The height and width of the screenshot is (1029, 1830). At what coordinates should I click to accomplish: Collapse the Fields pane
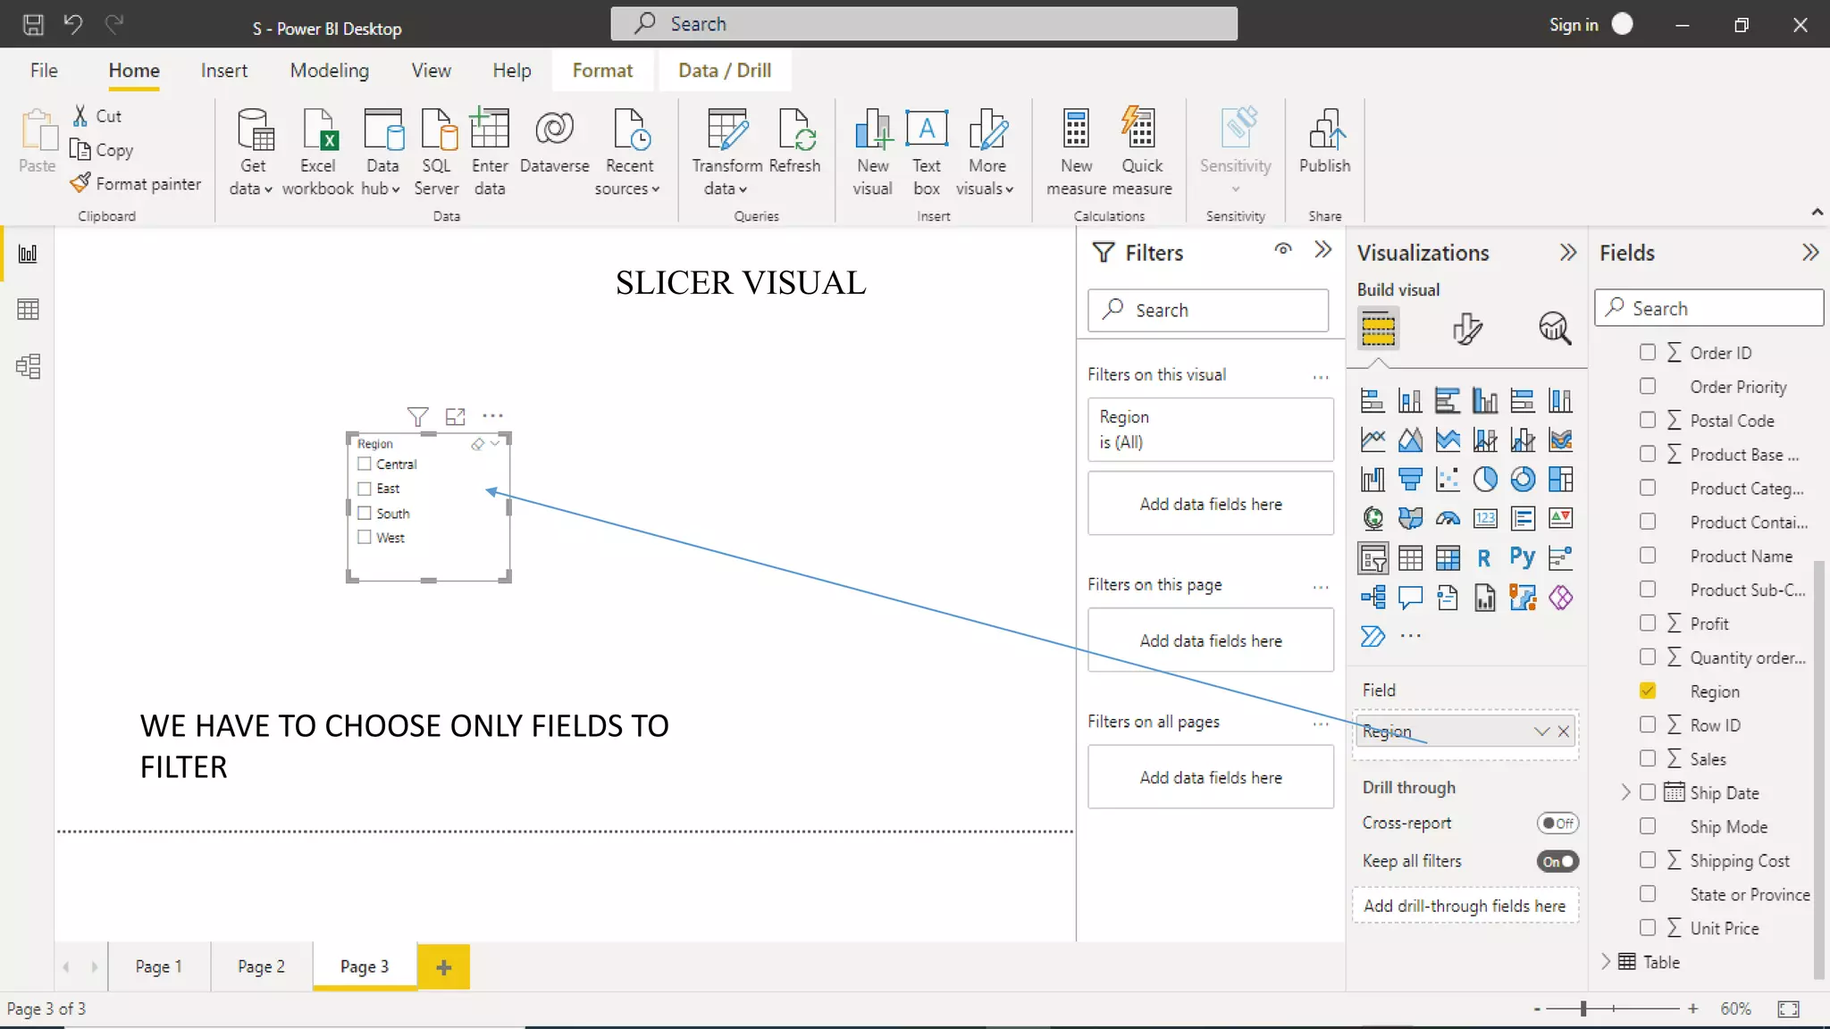coord(1810,253)
